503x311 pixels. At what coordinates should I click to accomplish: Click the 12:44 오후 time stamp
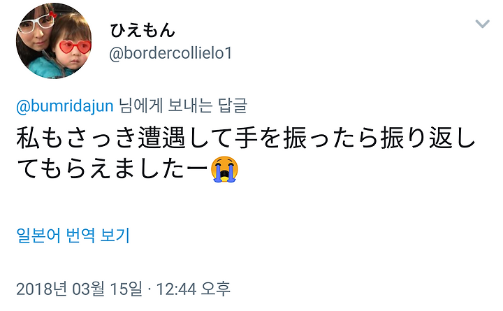point(193,289)
